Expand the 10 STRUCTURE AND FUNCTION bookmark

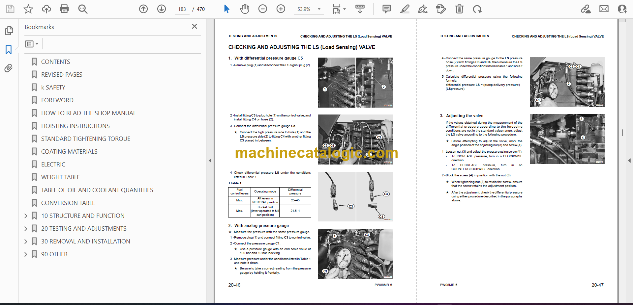click(26, 216)
